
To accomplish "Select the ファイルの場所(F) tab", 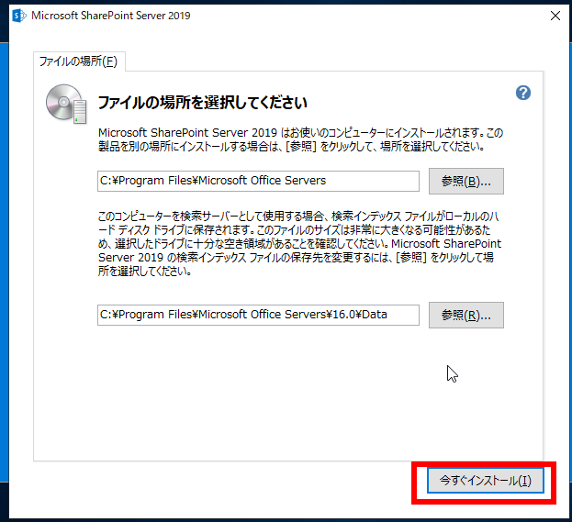I will pos(78,61).
